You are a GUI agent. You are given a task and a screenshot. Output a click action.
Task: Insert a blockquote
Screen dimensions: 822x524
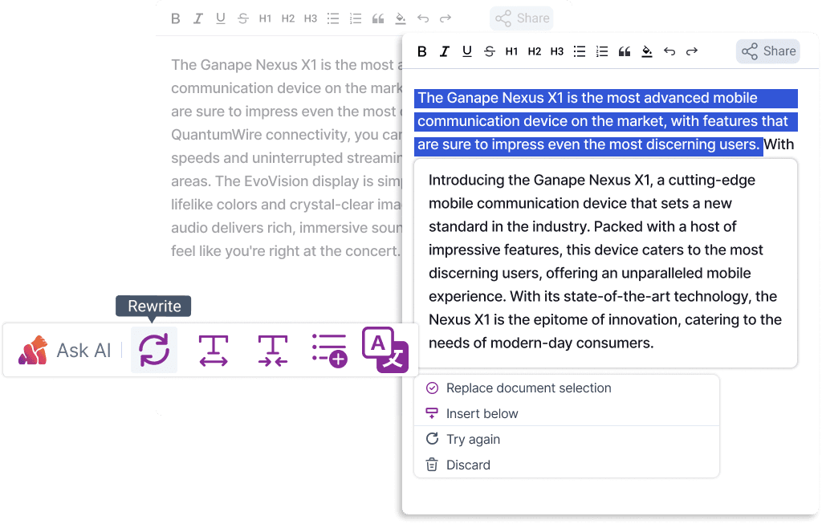tap(625, 51)
